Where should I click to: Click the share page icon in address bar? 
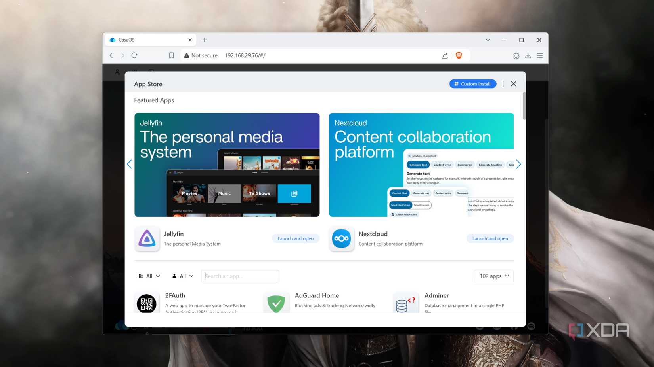pyautogui.click(x=445, y=55)
